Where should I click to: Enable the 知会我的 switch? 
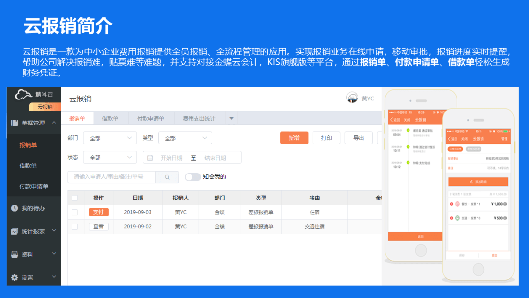[191, 176]
